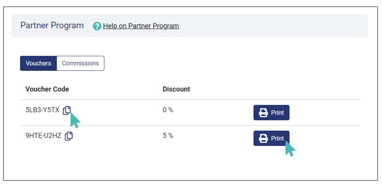Image resolution: width=382 pixels, height=188 pixels.
Task: Switch to the Vouchers tab
Action: (x=39, y=63)
